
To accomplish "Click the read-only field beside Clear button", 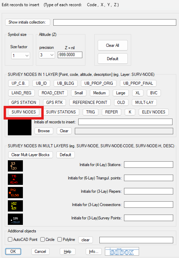I will [x=124, y=131].
